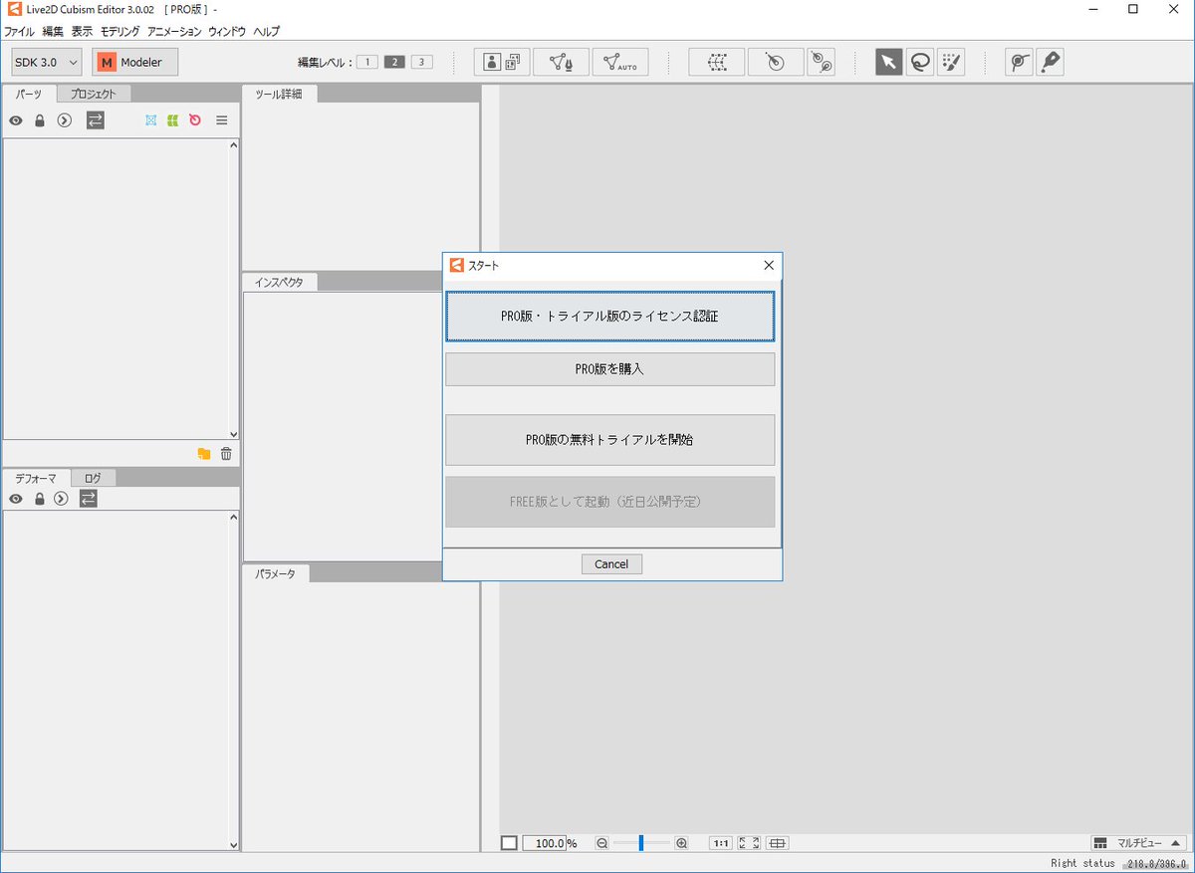The width and height of the screenshot is (1195, 873).
Task: Click the PRO版を購入 button
Action: (x=609, y=369)
